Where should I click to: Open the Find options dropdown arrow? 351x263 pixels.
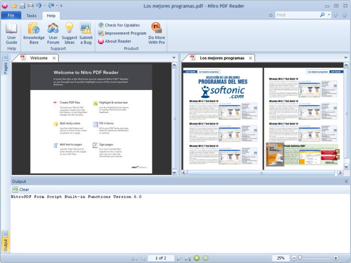point(329,15)
